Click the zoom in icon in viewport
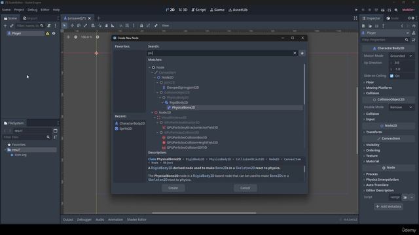Image resolution: width=419 pixels, height=235 pixels. (x=98, y=37)
